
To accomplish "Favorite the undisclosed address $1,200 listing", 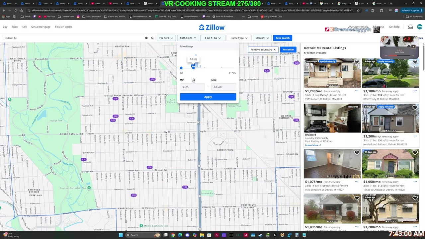I will [x=415, y=108].
